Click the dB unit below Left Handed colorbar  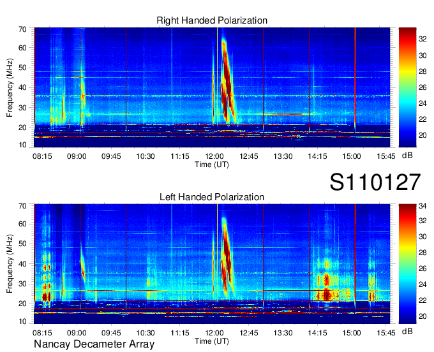[407, 332]
